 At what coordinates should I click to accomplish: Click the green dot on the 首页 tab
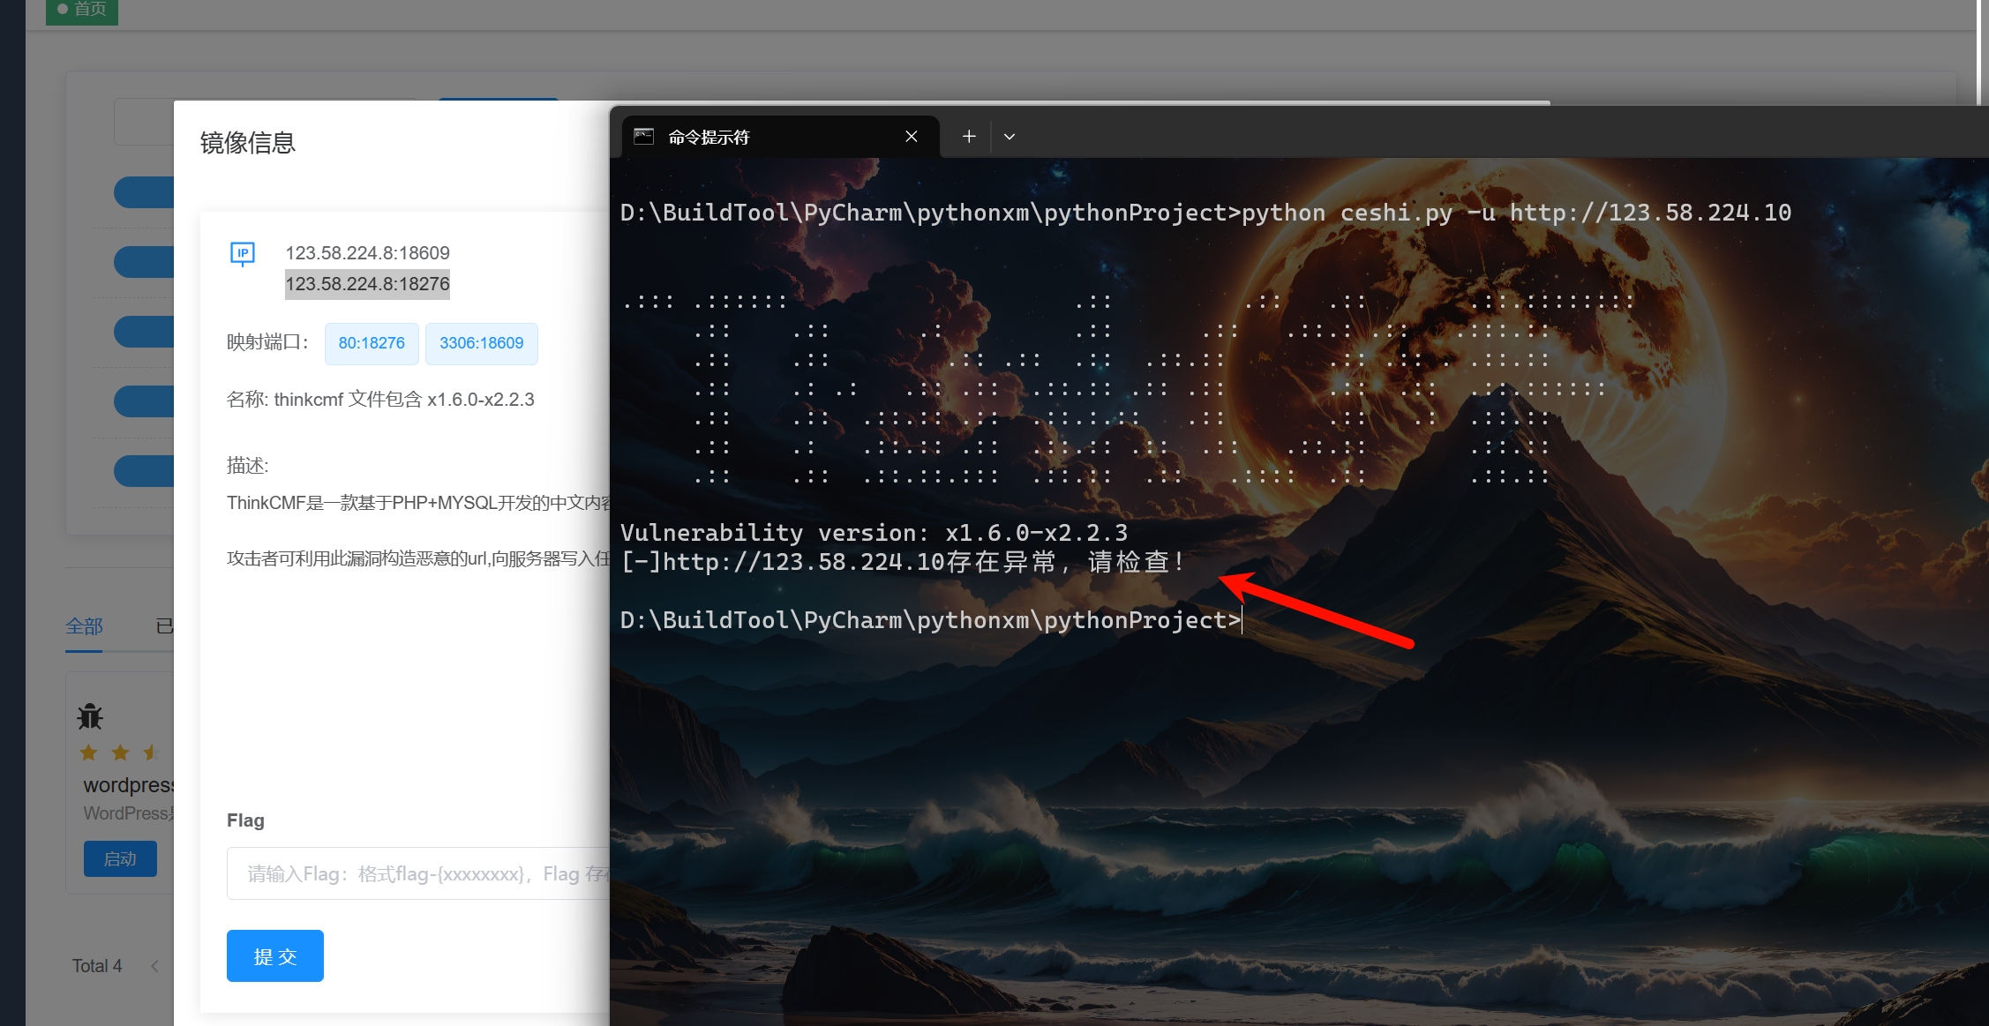click(x=62, y=8)
